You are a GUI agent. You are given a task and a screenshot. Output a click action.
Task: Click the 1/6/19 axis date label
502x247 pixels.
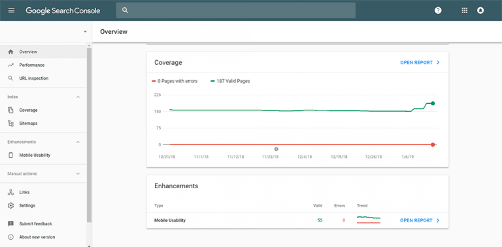pyautogui.click(x=408, y=157)
